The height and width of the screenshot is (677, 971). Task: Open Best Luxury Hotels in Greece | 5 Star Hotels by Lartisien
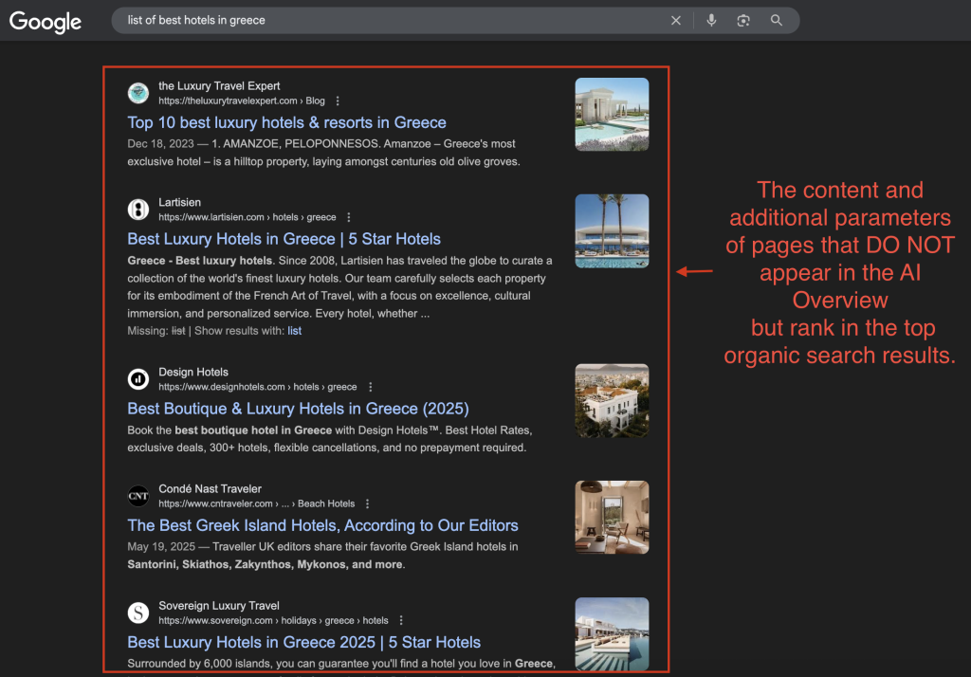coord(284,239)
